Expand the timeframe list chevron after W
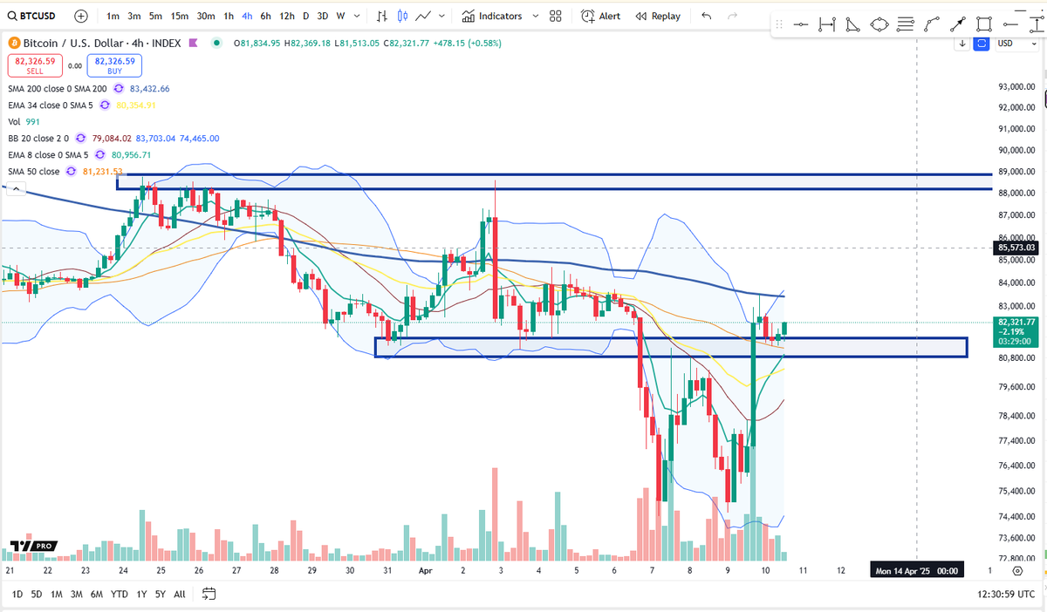 (x=358, y=16)
